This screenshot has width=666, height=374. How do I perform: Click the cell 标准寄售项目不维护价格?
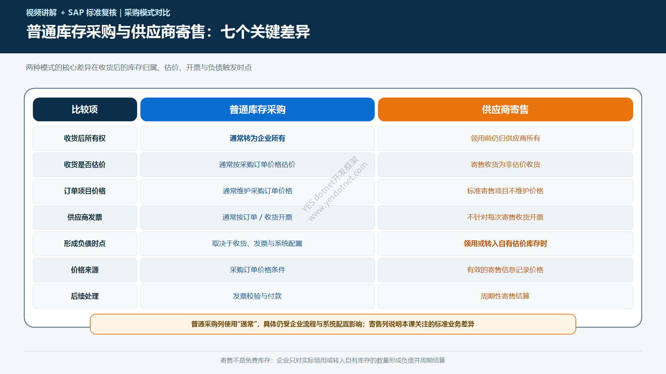pyautogui.click(x=505, y=191)
